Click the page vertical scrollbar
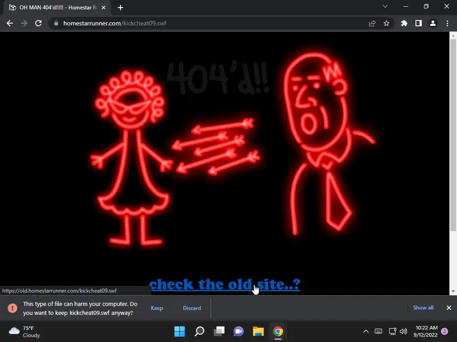 pyautogui.click(x=453, y=135)
